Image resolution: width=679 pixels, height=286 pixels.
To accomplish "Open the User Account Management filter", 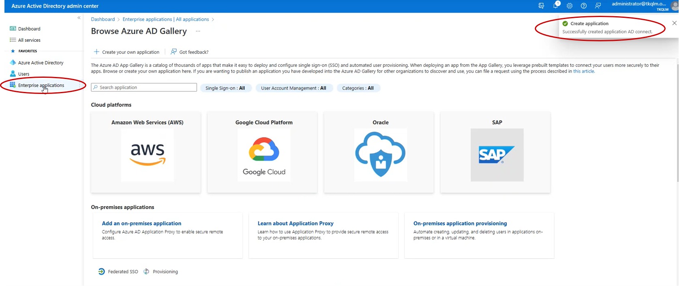I will pyautogui.click(x=294, y=88).
